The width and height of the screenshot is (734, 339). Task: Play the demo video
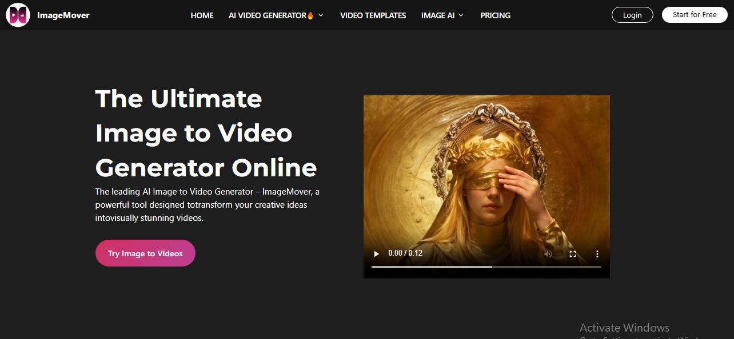pyautogui.click(x=376, y=253)
